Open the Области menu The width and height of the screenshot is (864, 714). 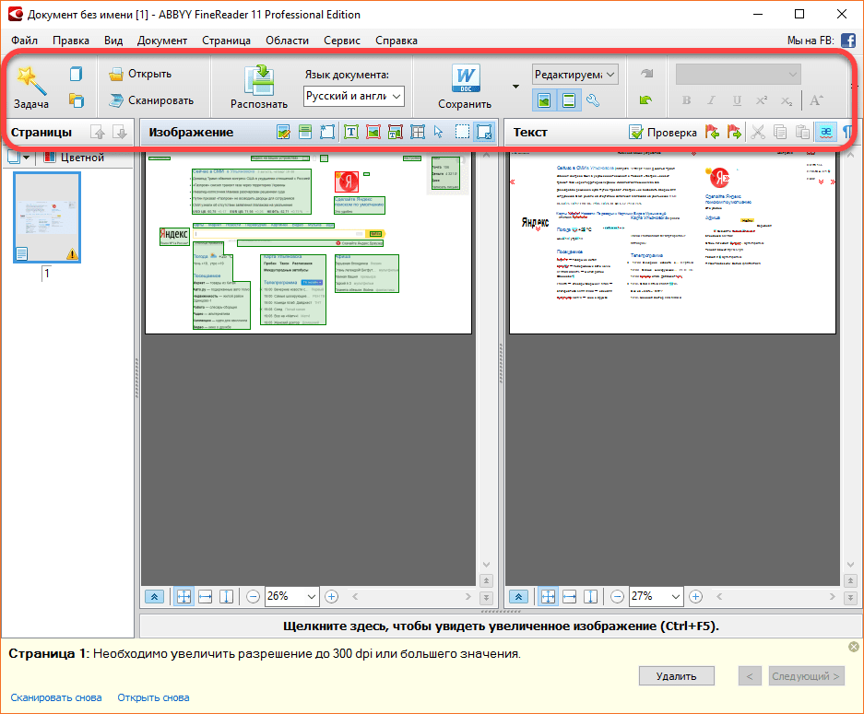click(x=287, y=41)
